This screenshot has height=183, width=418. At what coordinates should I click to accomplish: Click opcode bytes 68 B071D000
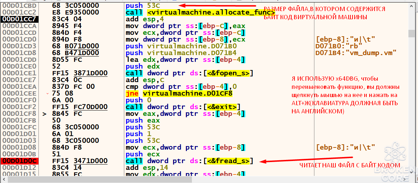pyautogui.click(x=75, y=46)
